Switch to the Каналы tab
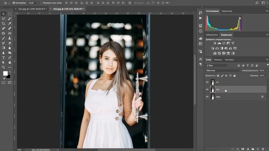Screen dimensions: 269x151 coord(218,60)
